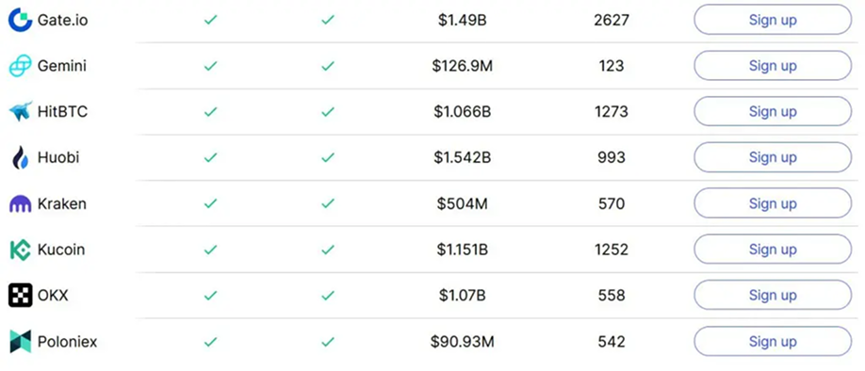
Task: Sign up for OKX exchange
Action: click(x=773, y=295)
